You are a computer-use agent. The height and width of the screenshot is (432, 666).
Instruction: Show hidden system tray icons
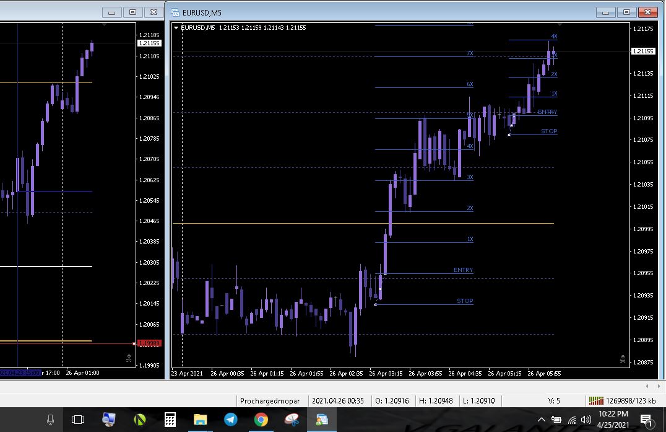541,420
